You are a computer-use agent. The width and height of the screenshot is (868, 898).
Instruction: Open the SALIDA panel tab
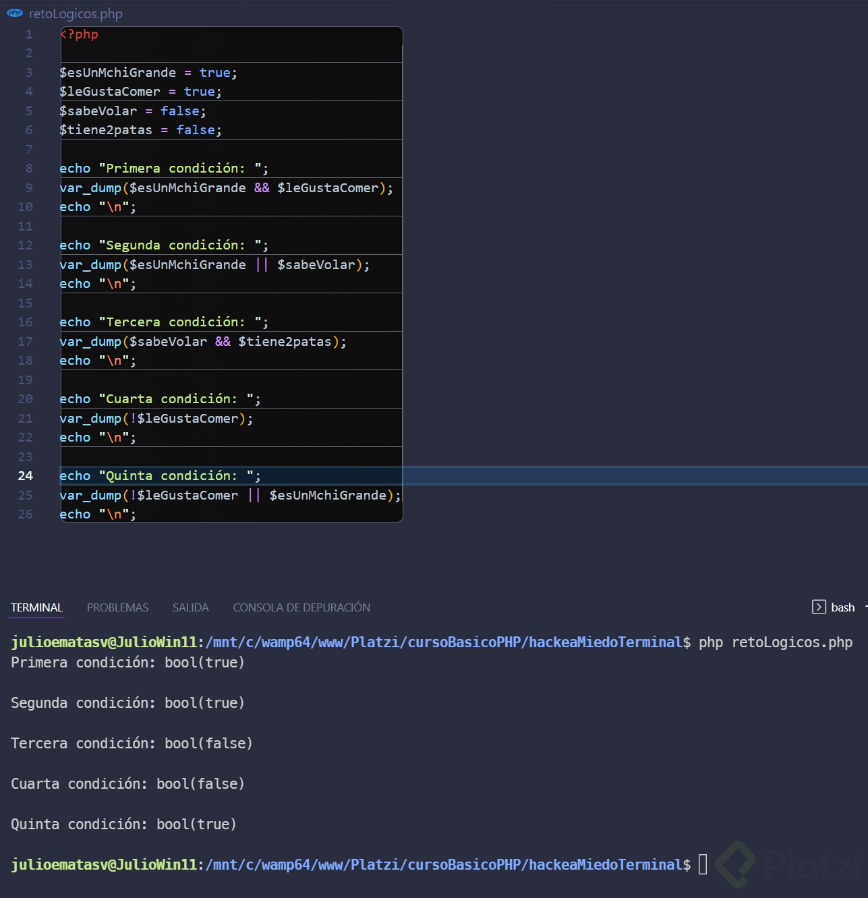191,607
